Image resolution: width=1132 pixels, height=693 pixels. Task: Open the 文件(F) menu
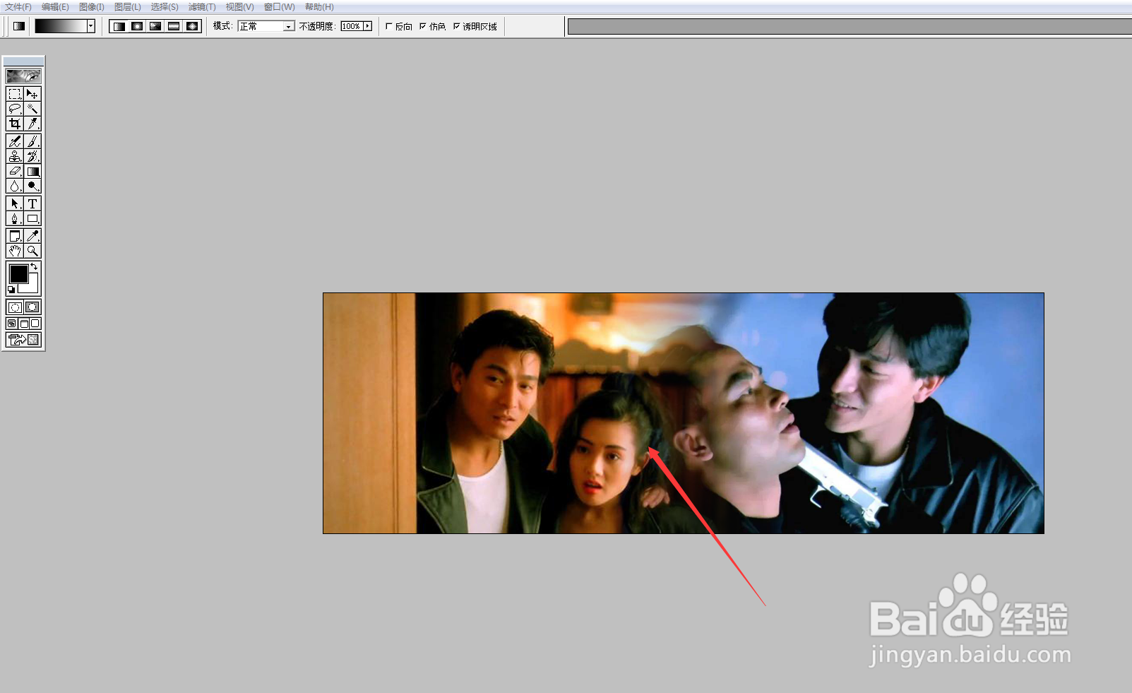[18, 7]
